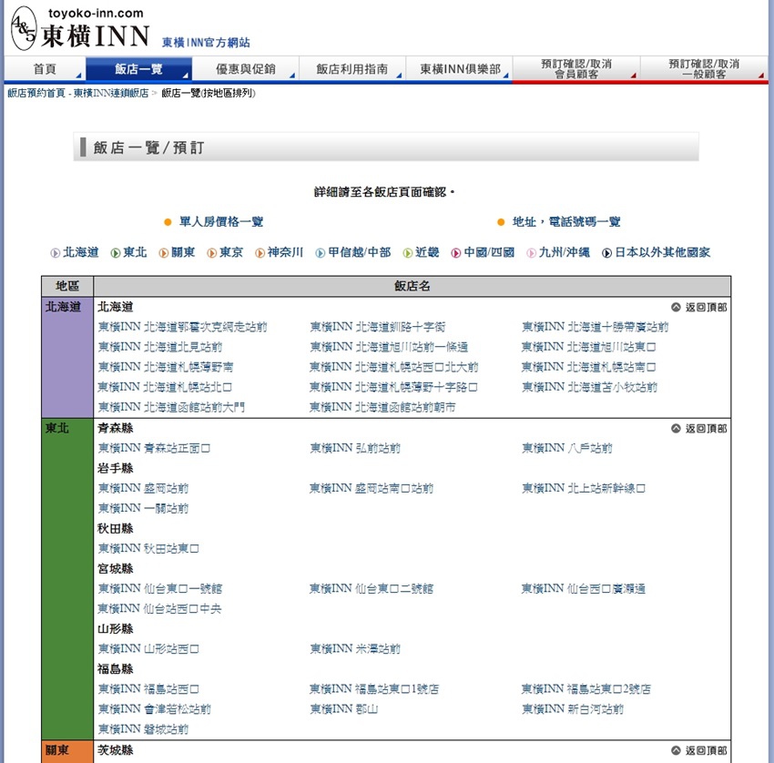Open 東橫INN 北上站新幹線口 hotel
The height and width of the screenshot is (763, 774).
point(584,488)
